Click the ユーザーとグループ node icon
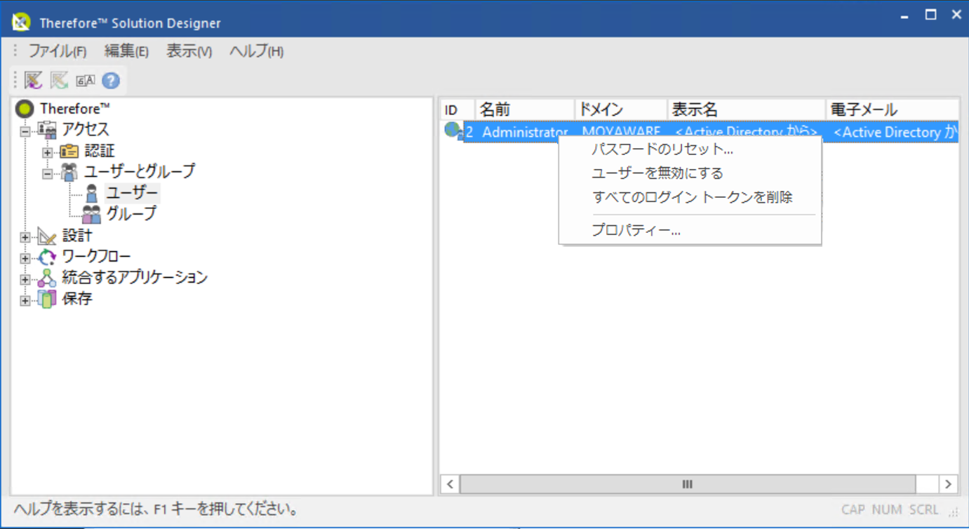The height and width of the screenshot is (529, 969). pos(69,172)
